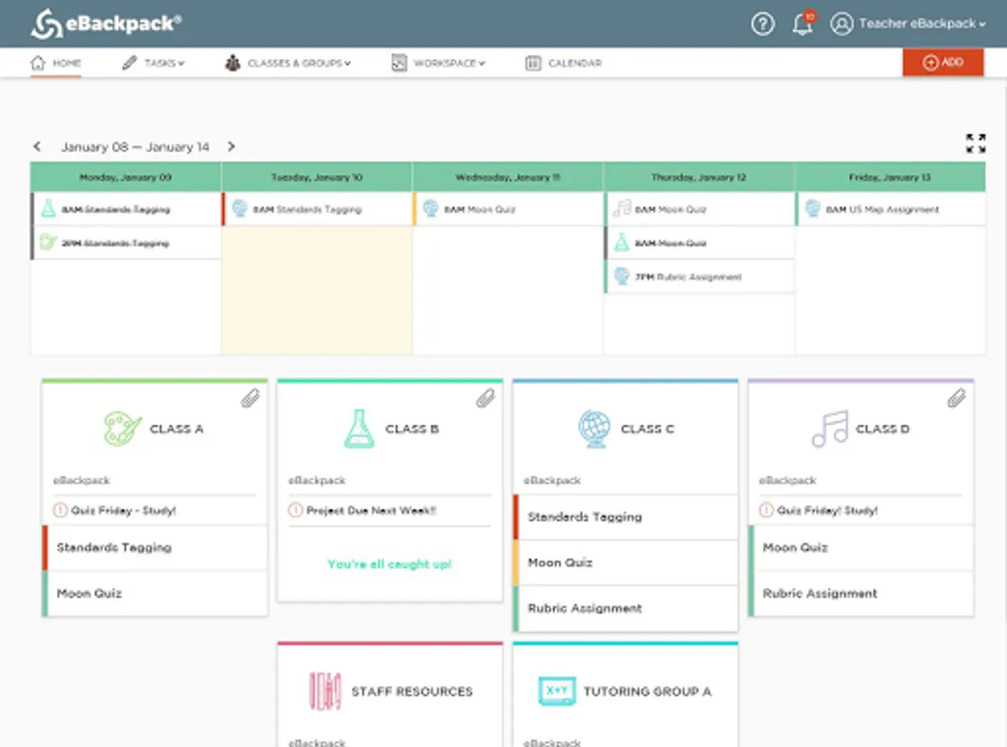Open the STAFF RESOURCES title
The image size is (1007, 747).
(412, 691)
